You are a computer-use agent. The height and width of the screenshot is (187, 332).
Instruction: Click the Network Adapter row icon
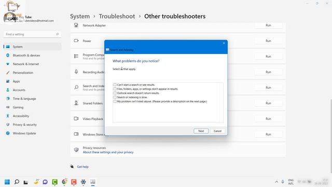76,25
